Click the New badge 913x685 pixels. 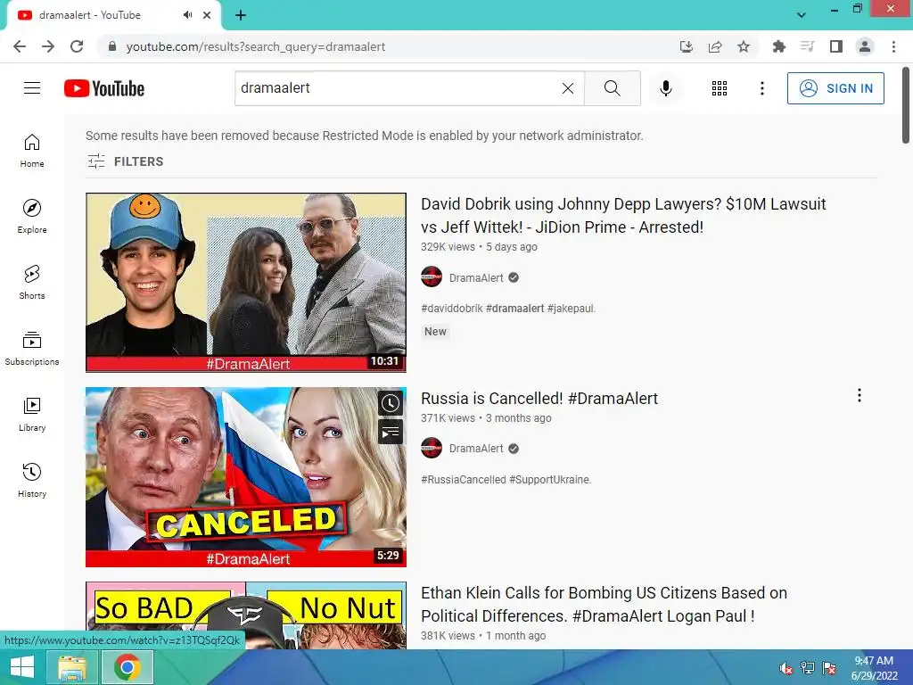(x=435, y=332)
